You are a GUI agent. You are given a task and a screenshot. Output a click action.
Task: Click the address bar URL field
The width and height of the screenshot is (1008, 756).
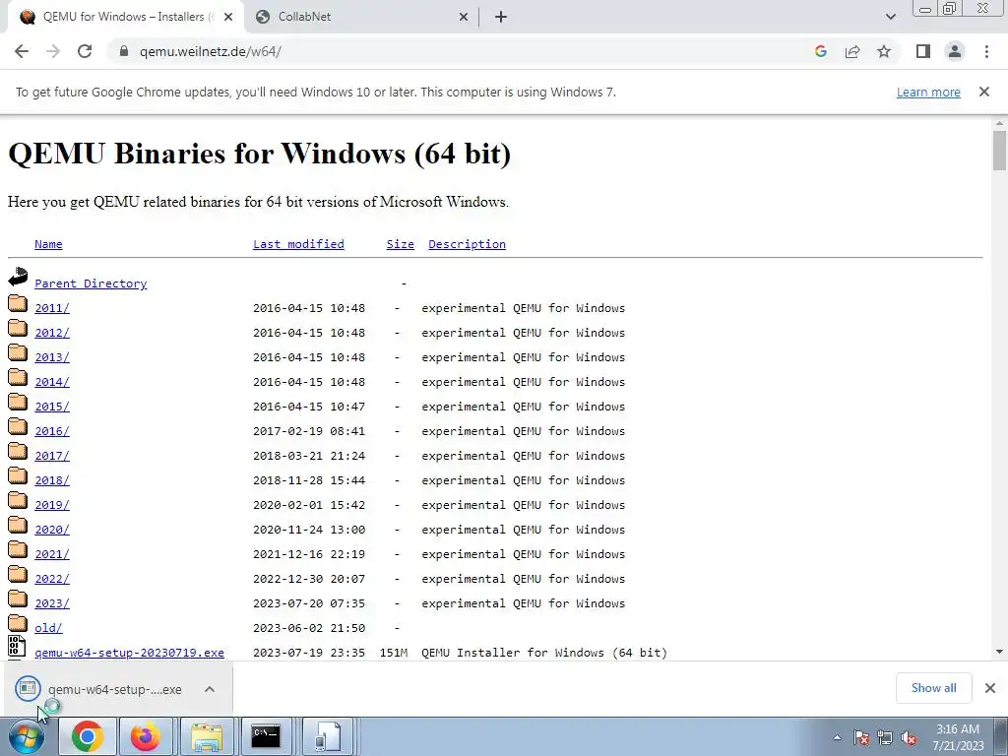pos(463,51)
